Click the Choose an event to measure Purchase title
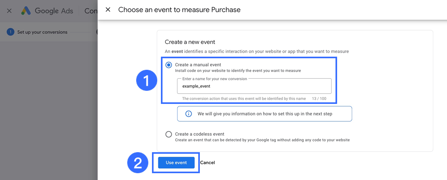447x180 pixels. pos(179,10)
